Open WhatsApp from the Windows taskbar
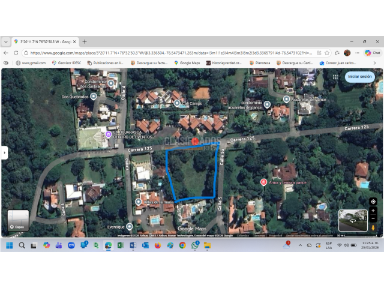384x288 pixels. click(195, 245)
